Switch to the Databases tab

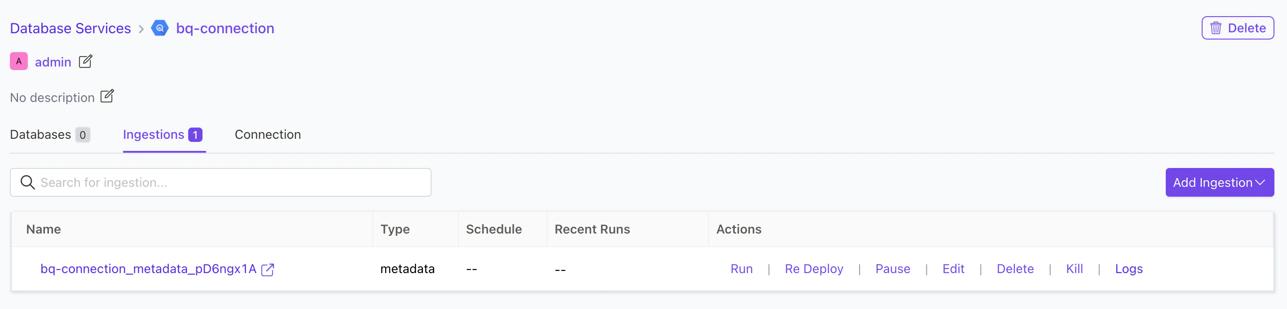click(50, 134)
